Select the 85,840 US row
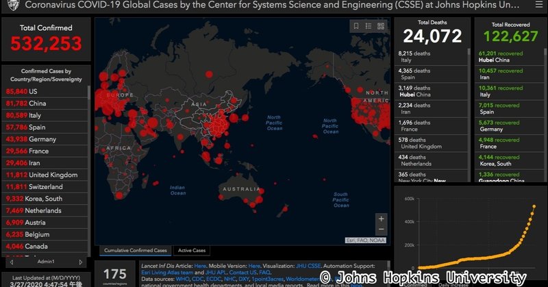 click(x=45, y=92)
